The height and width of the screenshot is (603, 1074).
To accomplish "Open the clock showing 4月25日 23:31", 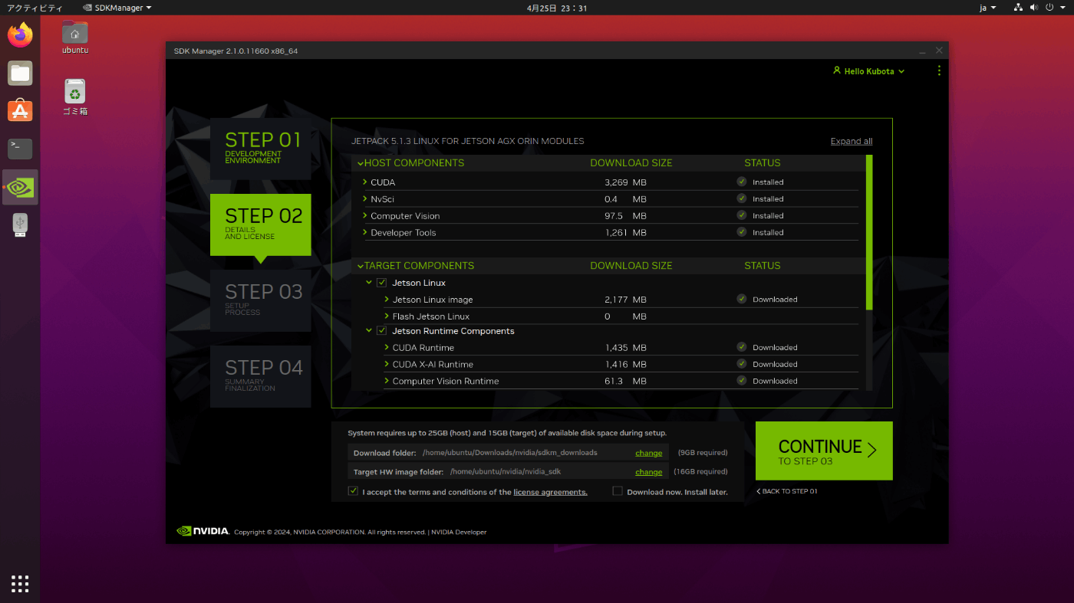I will 557,8.
